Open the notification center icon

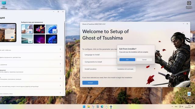click(192, 107)
